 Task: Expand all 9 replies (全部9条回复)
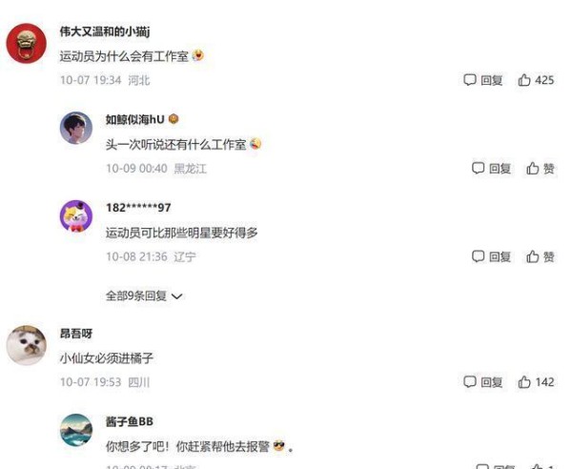144,296
